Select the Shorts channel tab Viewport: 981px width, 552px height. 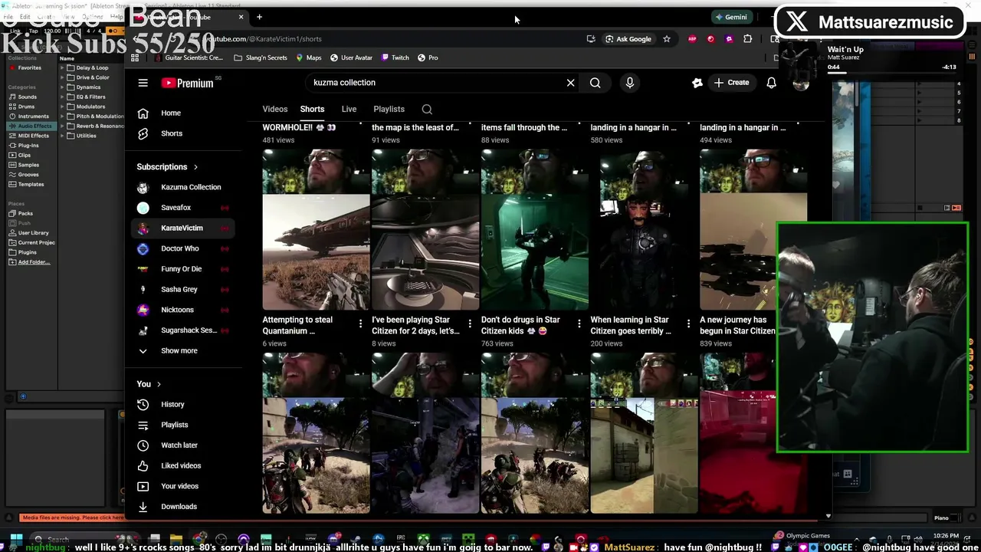312,109
